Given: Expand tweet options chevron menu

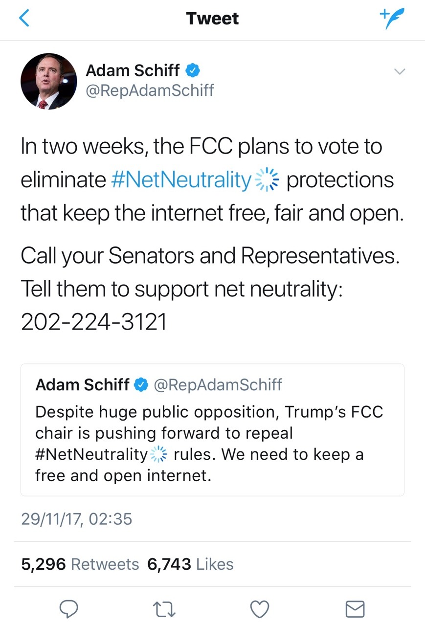Looking at the screenshot, I should pos(400,72).
